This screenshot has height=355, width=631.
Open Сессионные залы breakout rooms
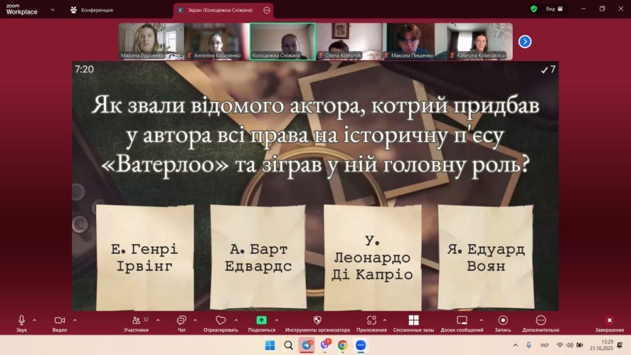click(x=413, y=320)
